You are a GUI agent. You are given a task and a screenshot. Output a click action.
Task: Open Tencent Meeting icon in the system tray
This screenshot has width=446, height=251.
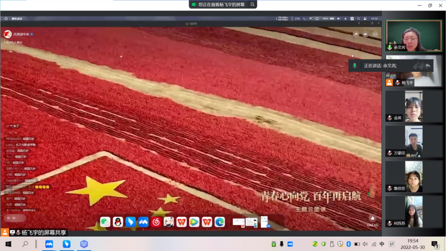pos(290,244)
